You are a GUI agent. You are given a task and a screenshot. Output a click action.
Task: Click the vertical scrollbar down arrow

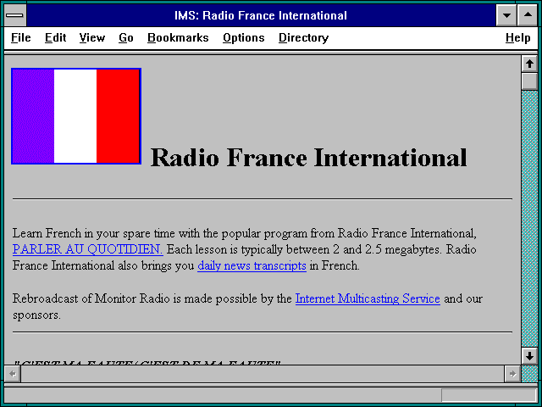click(529, 356)
